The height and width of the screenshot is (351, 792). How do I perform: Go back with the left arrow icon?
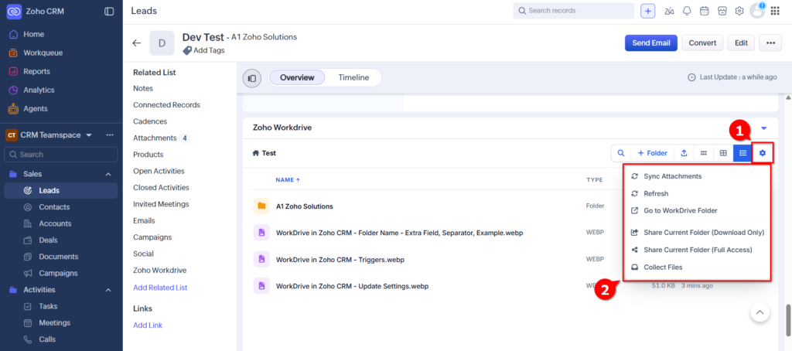point(136,43)
